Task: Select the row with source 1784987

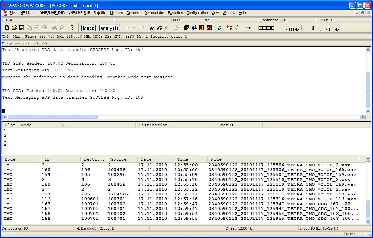Action: 184,194
